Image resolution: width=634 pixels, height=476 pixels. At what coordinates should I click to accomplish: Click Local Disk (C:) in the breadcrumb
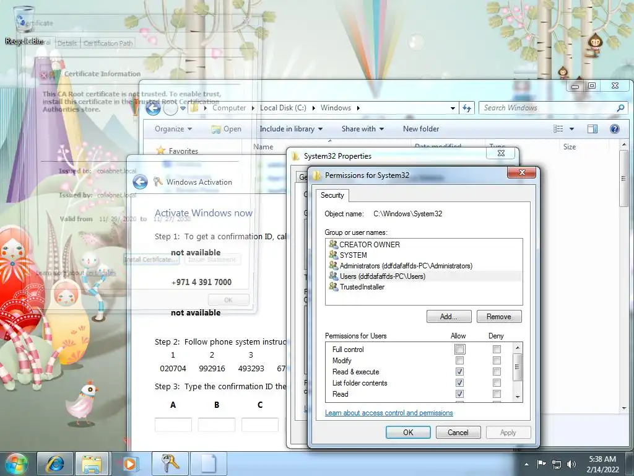[x=283, y=108]
